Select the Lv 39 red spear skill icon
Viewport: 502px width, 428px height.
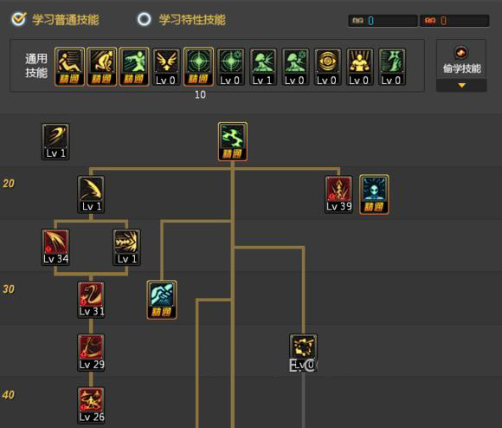click(x=338, y=194)
